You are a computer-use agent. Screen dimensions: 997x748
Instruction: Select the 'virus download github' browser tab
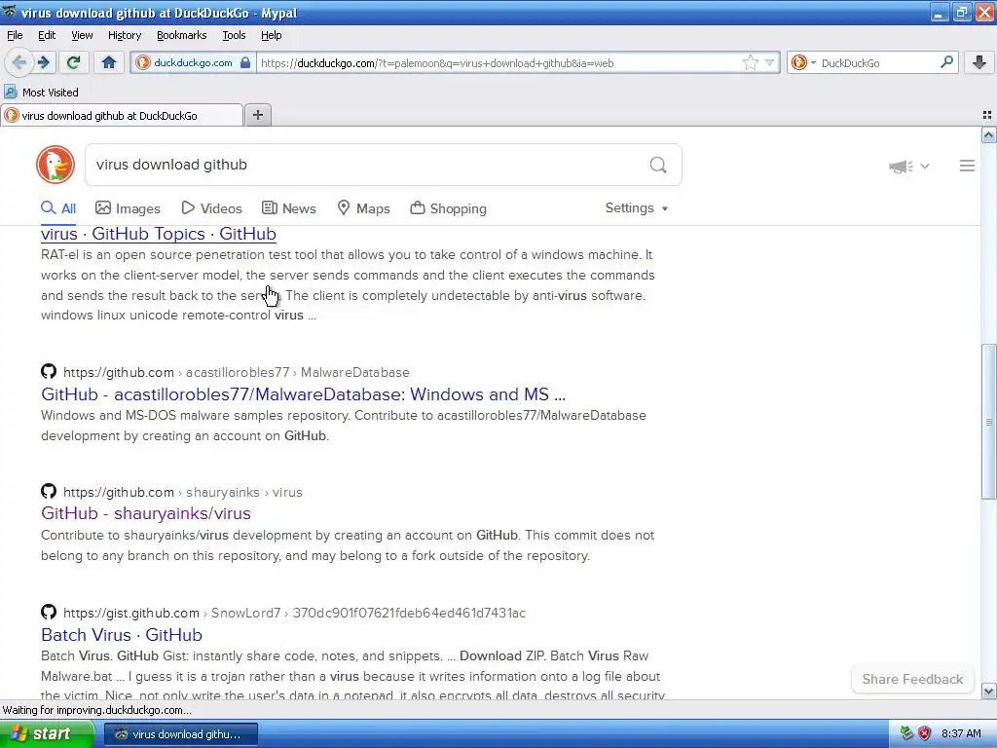[x=121, y=116]
